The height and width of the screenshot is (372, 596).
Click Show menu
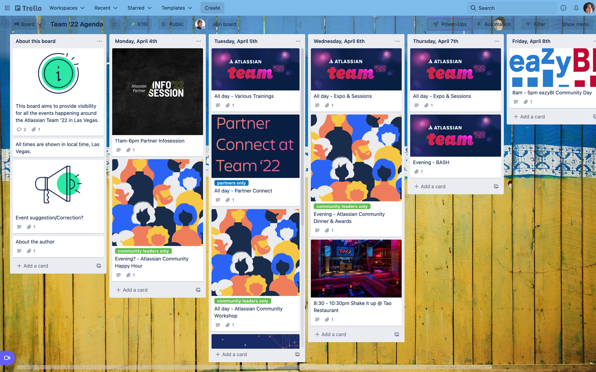pyautogui.click(x=572, y=24)
